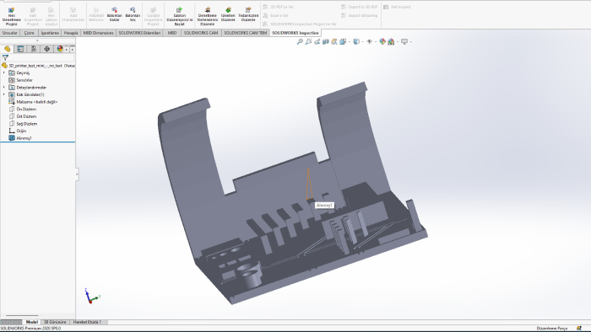
Task: Click Edit Inspection Project icon
Action: pos(33,10)
